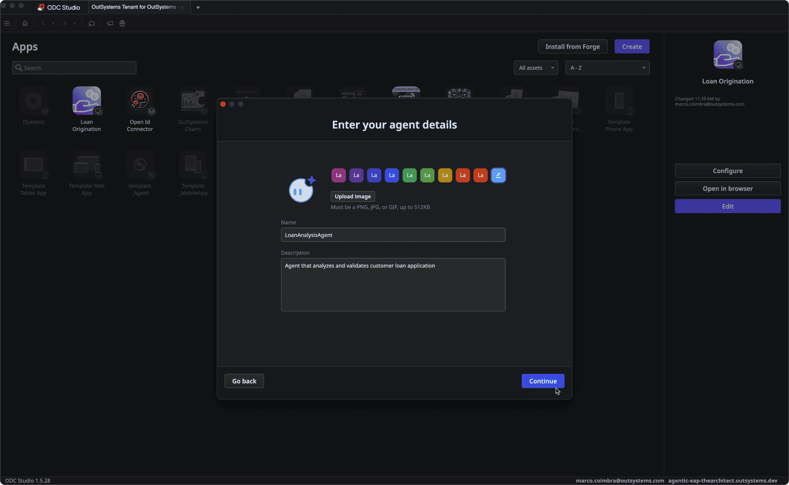Click the Template Phone App icon

click(x=619, y=101)
